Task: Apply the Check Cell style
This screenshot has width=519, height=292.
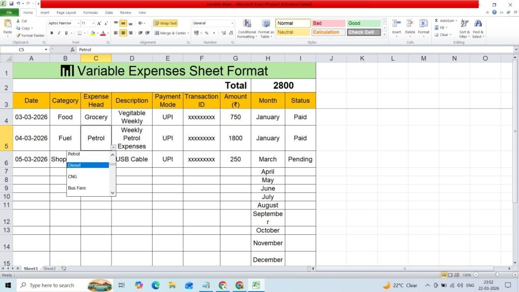Action: [363, 32]
